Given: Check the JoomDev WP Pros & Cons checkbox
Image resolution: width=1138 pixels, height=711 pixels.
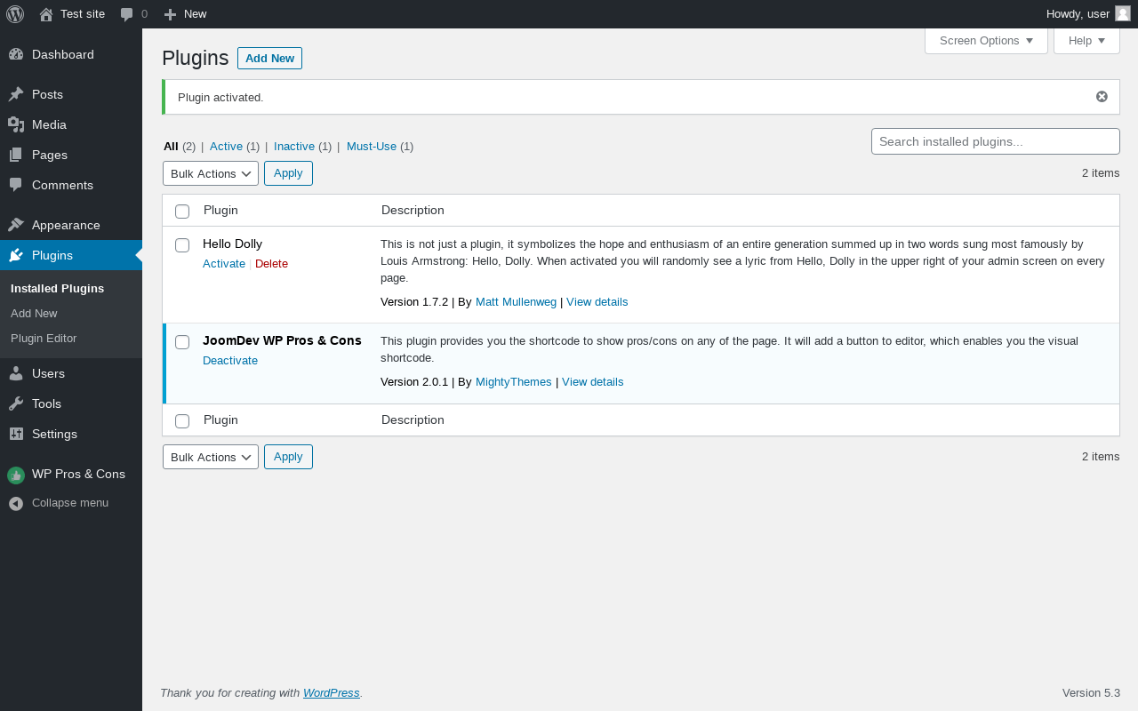Looking at the screenshot, I should 182,341.
